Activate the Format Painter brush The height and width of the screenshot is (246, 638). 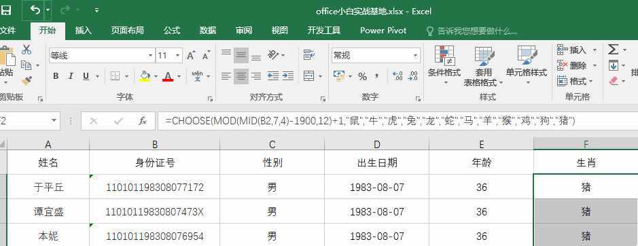(x=27, y=80)
